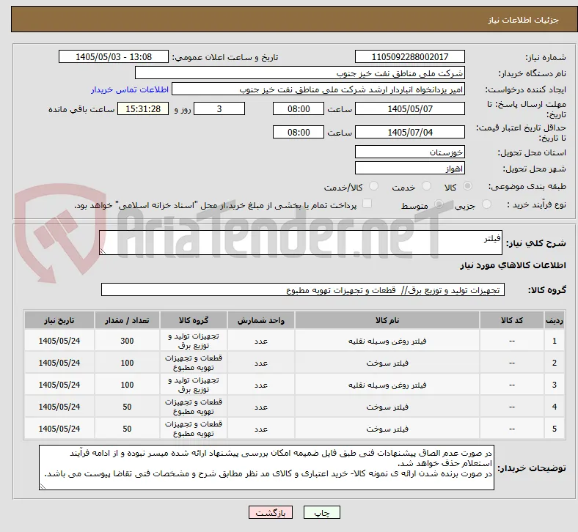Click the remaining days field showing 3
The image size is (578, 532).
coord(219,108)
